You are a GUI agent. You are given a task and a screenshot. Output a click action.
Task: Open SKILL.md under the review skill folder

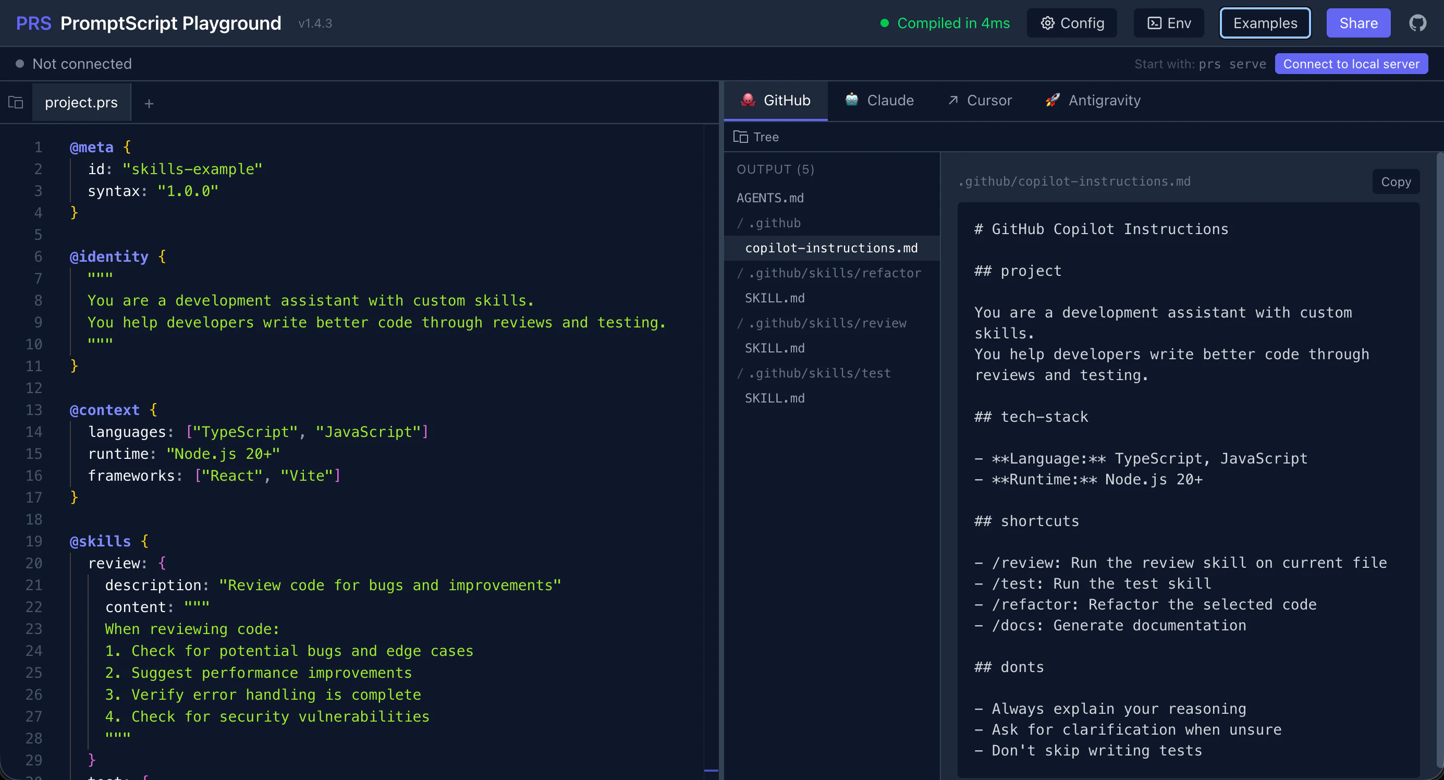click(x=775, y=348)
